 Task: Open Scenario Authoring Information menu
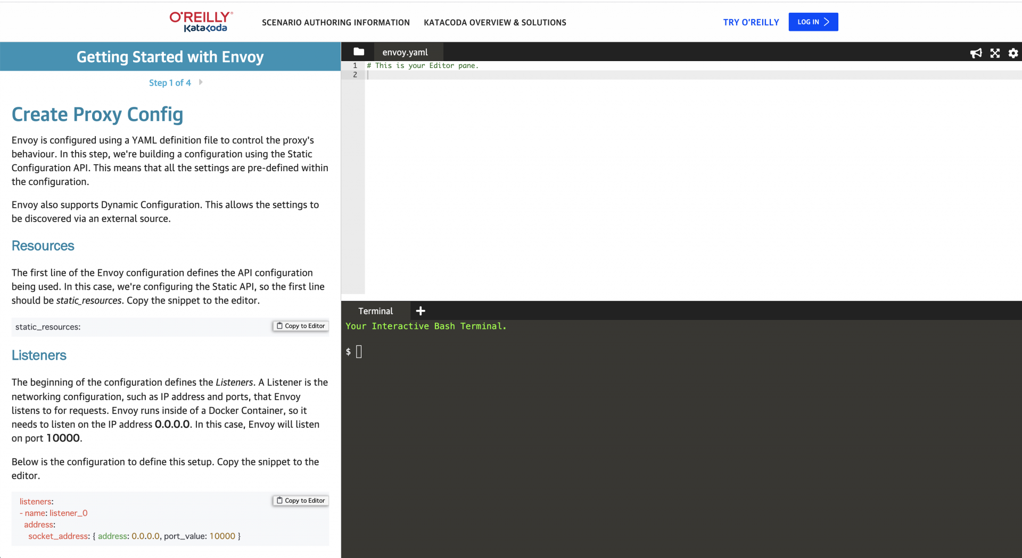pos(336,22)
